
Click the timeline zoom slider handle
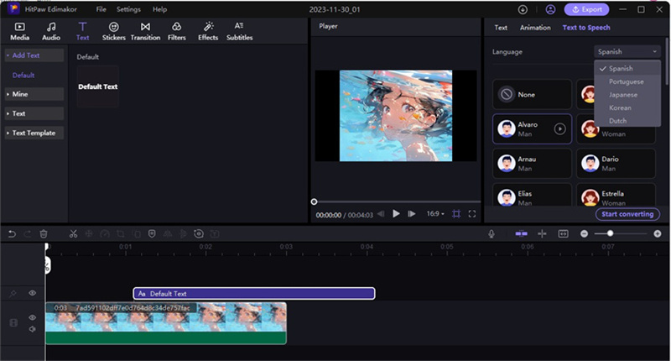point(610,233)
